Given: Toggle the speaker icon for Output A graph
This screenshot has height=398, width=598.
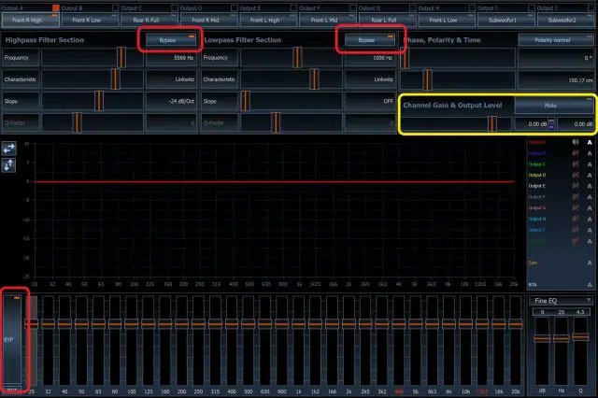Looking at the screenshot, I should [576, 142].
